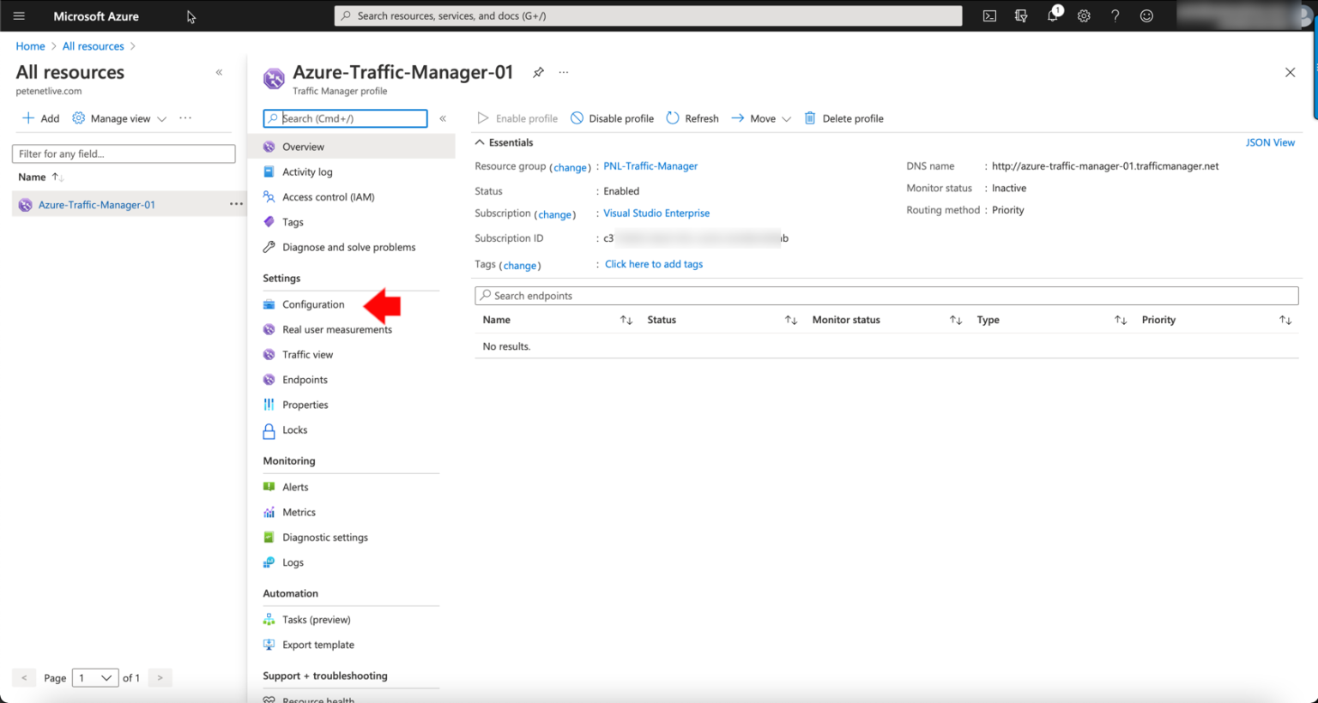The height and width of the screenshot is (703, 1318).
Task: Open Azure Cloud Shell from the top bar
Action: click(x=988, y=15)
